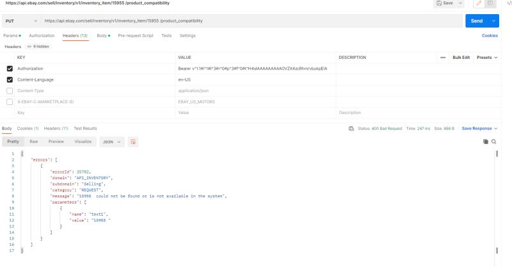Select the Raw view
This screenshot has width=512, height=267.
click(34, 142)
